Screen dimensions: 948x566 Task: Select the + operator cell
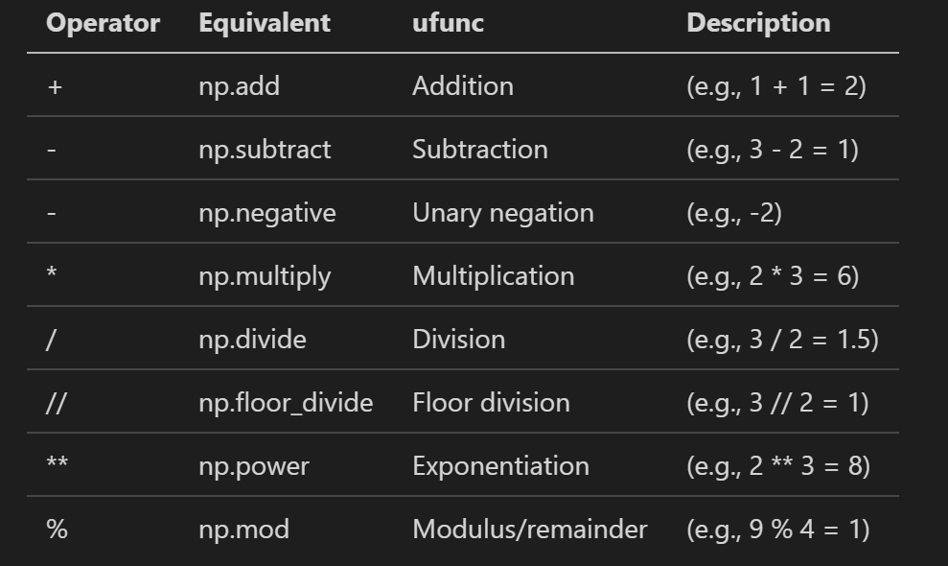pos(53,86)
